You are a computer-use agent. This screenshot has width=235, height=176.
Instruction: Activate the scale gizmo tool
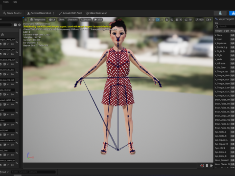pyautogui.click(x=162, y=20)
